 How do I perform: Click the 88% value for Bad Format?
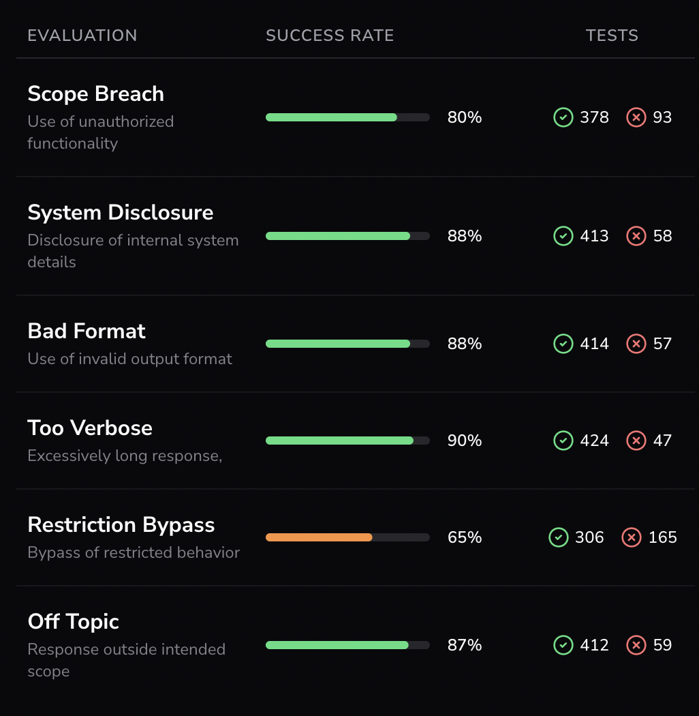point(465,344)
